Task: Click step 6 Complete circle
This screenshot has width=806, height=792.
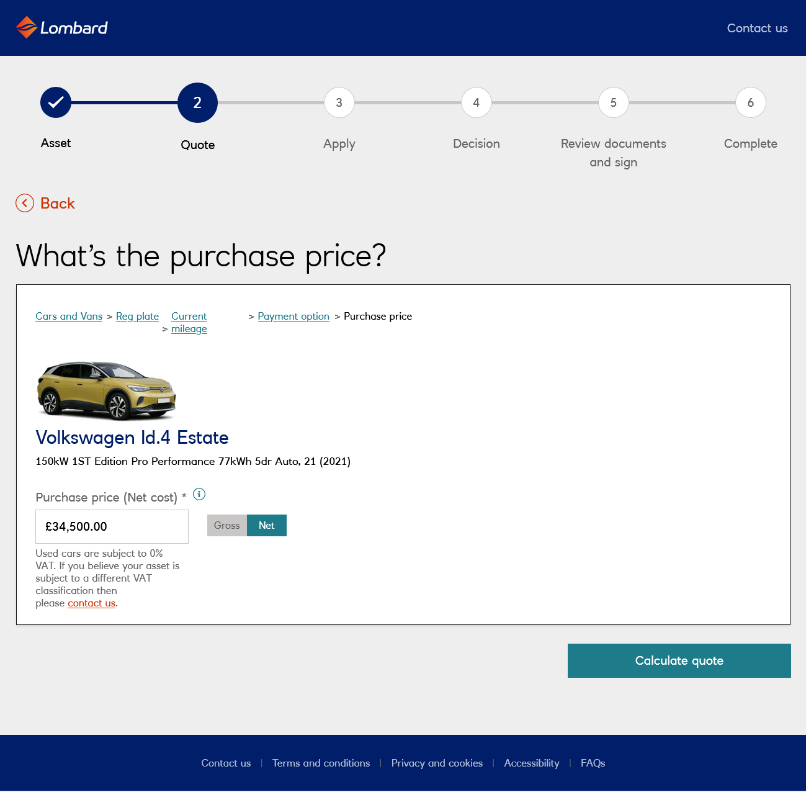Action: tap(751, 102)
